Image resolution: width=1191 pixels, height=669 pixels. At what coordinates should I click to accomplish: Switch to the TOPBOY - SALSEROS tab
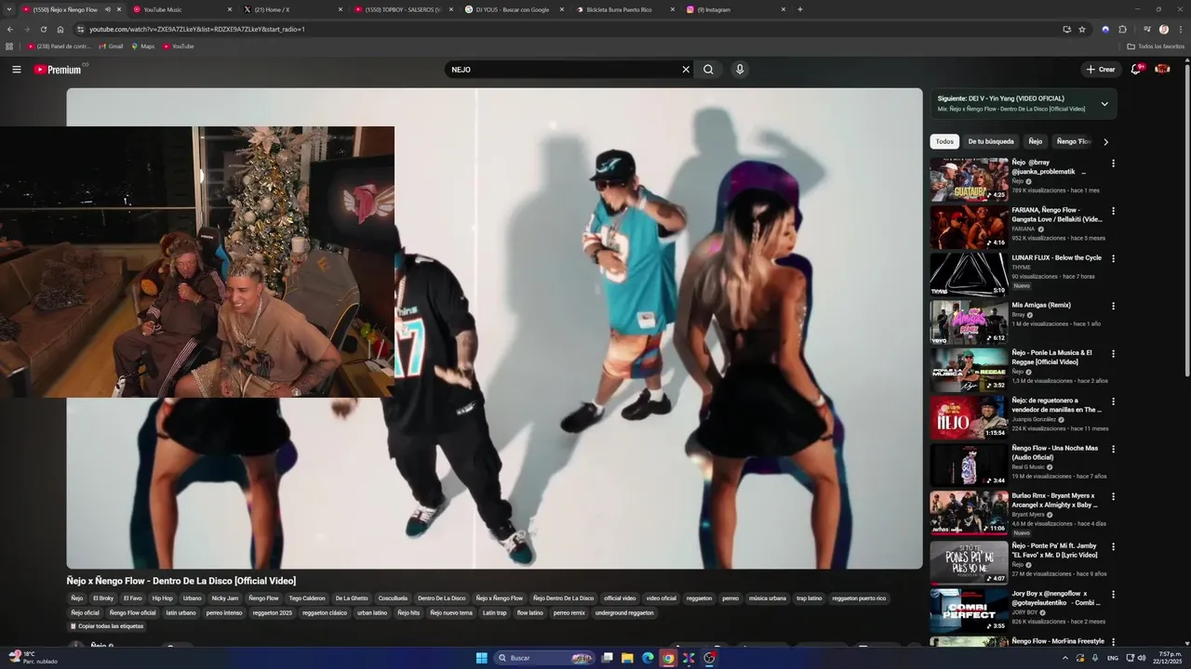tap(403, 9)
